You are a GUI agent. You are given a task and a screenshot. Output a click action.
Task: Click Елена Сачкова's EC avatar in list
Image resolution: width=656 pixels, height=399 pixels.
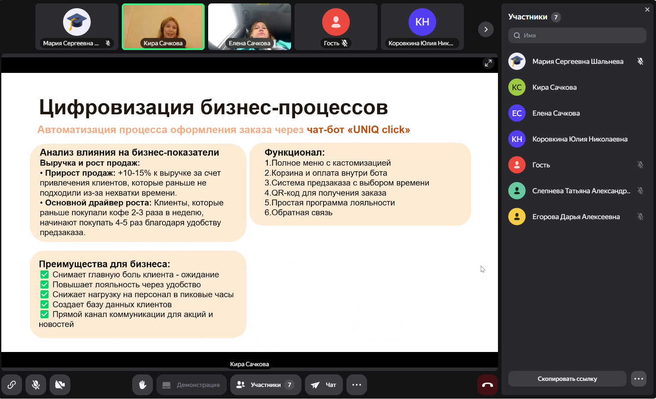coord(517,113)
